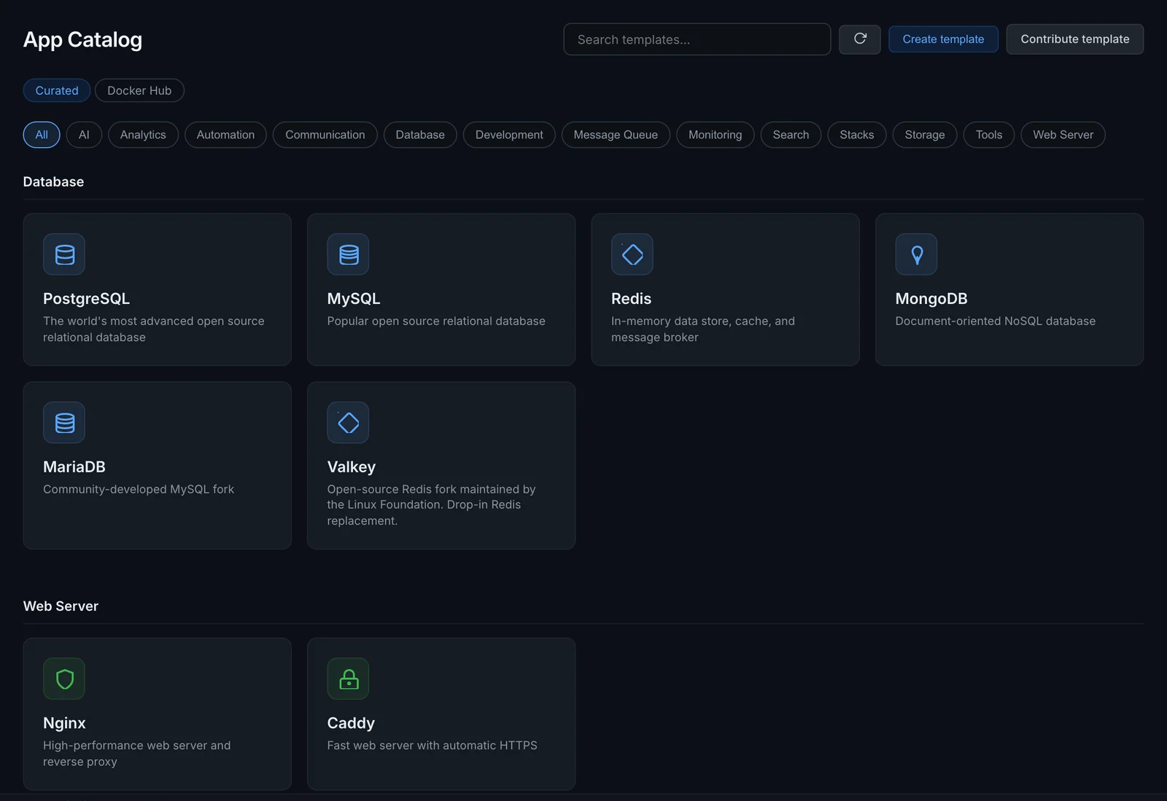
Task: Click 'Document-oriented NoSQL database' description
Action: click(x=995, y=321)
